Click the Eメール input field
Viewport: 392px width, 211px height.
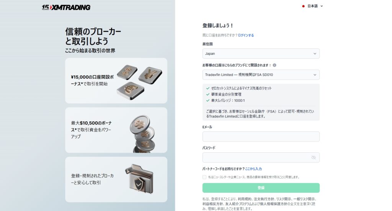261,137
